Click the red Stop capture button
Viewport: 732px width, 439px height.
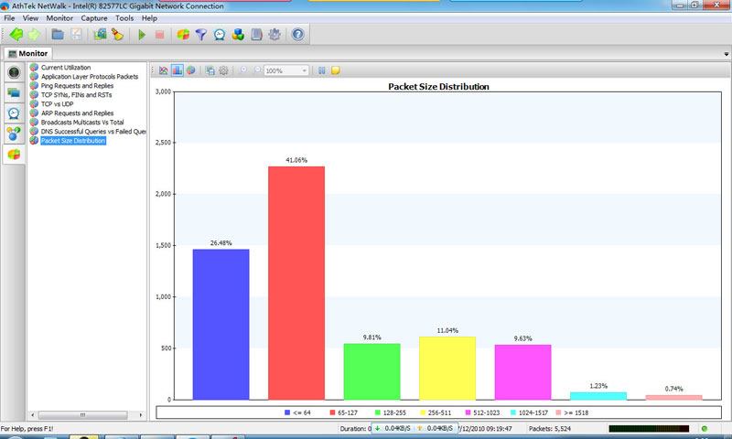tap(159, 35)
